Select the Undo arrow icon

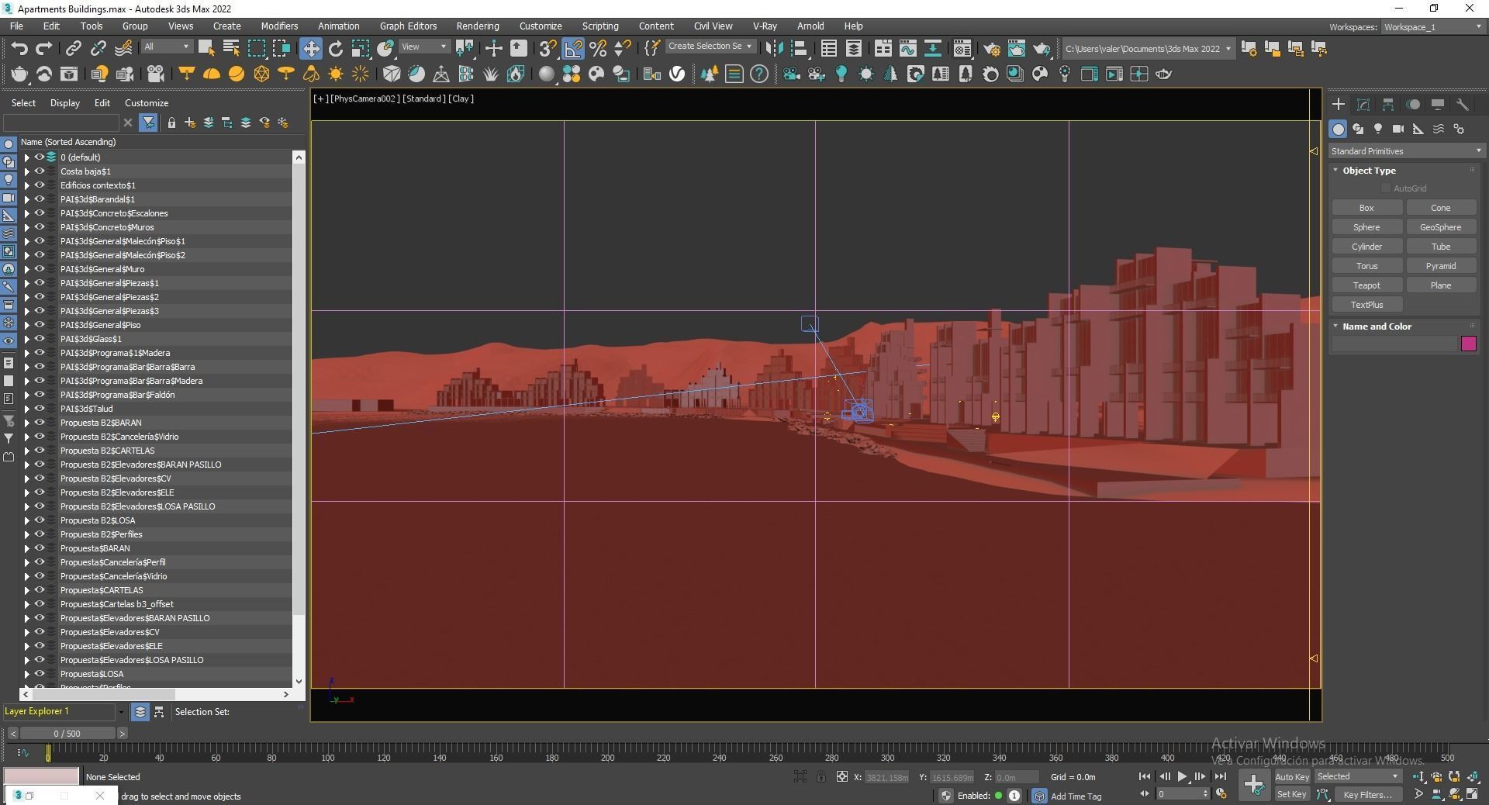(19, 48)
